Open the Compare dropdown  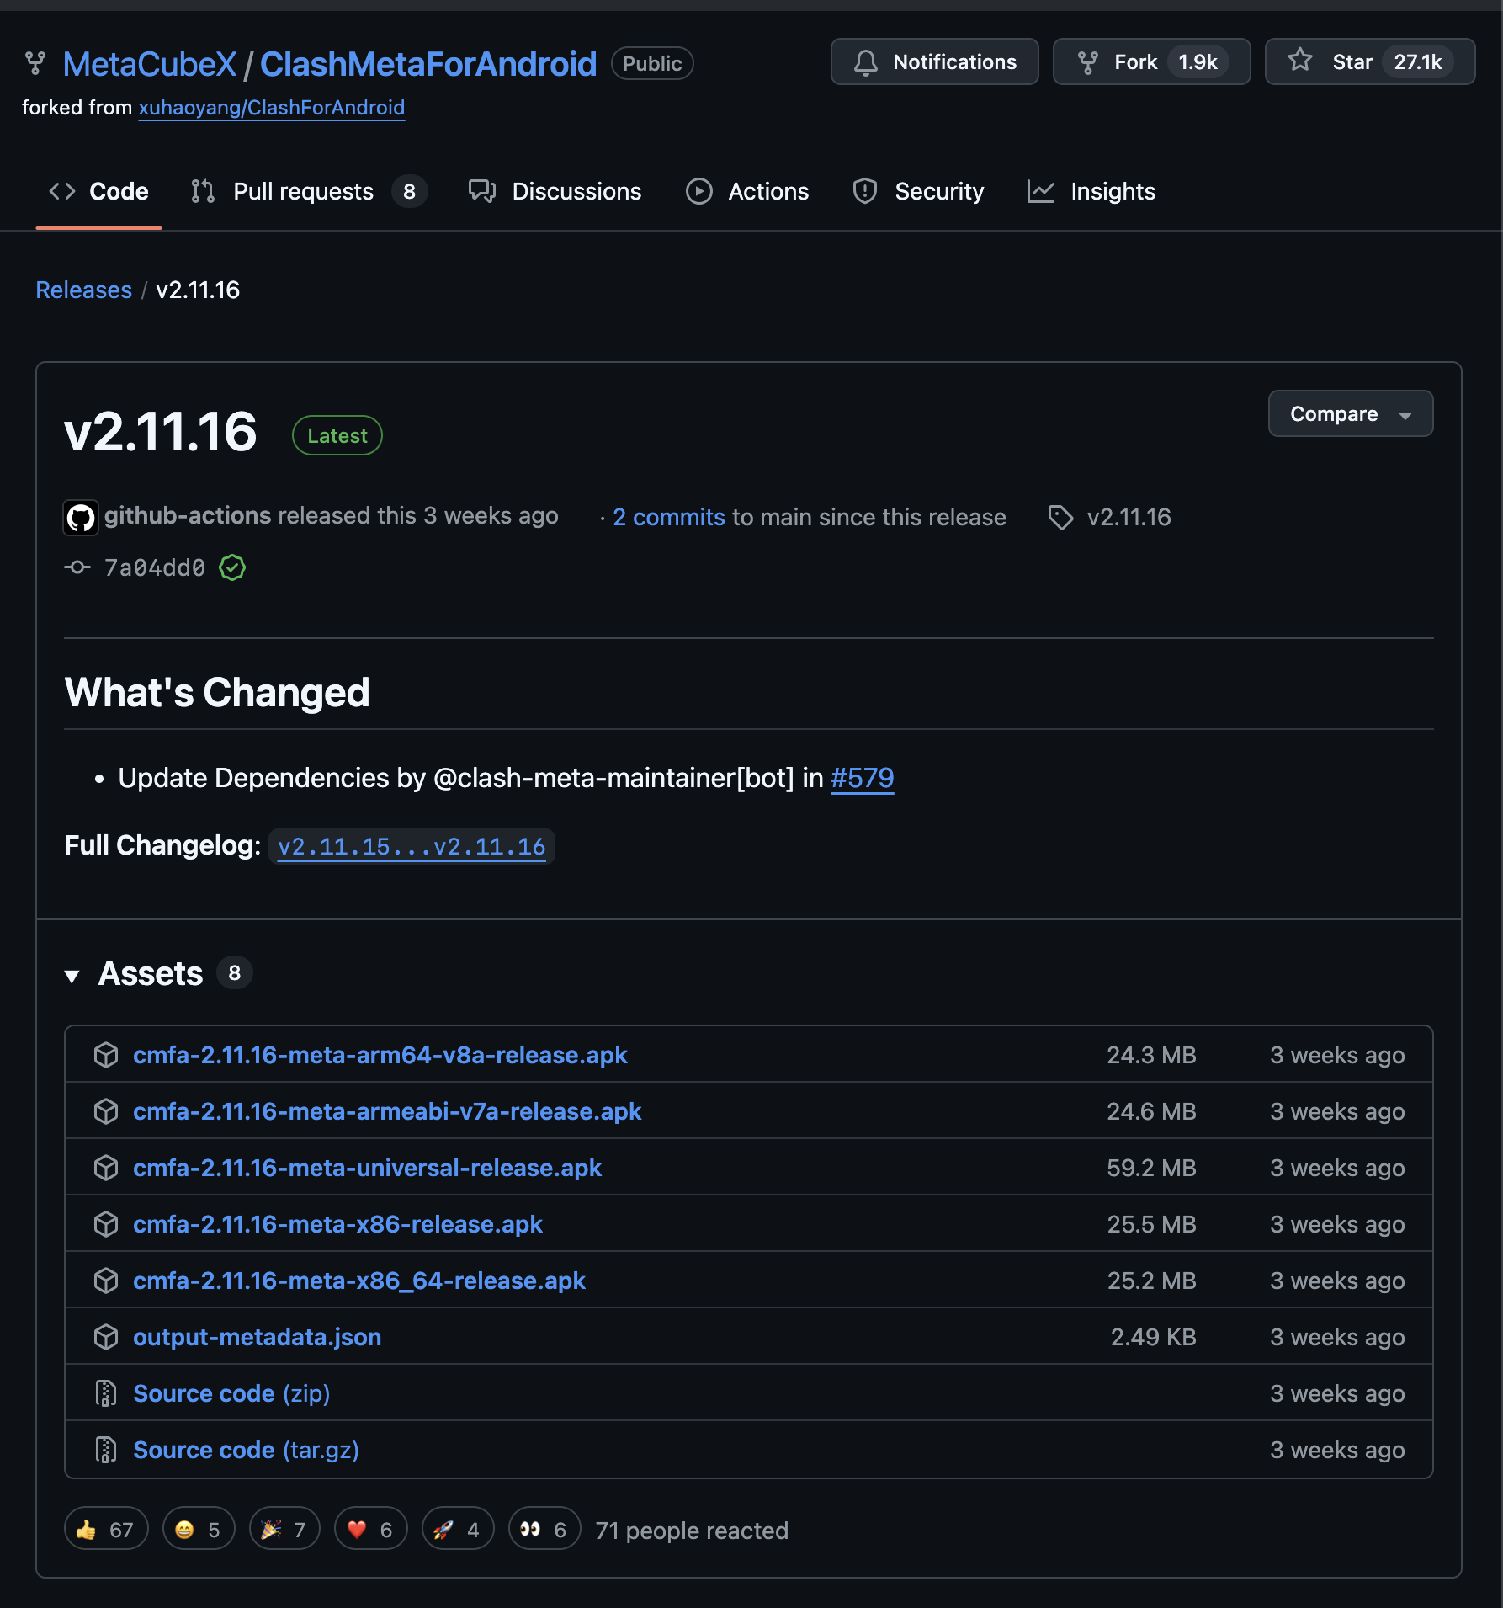1350,414
